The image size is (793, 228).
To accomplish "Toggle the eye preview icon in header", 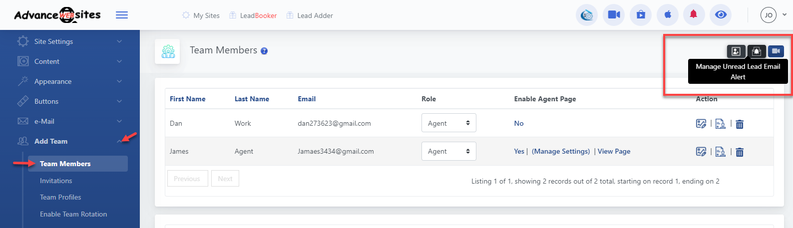I will (x=720, y=15).
